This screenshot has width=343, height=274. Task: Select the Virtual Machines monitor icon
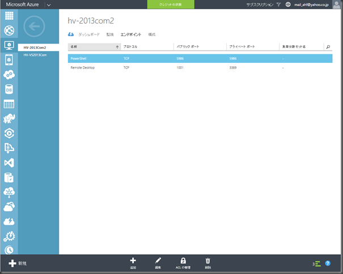coord(9,45)
